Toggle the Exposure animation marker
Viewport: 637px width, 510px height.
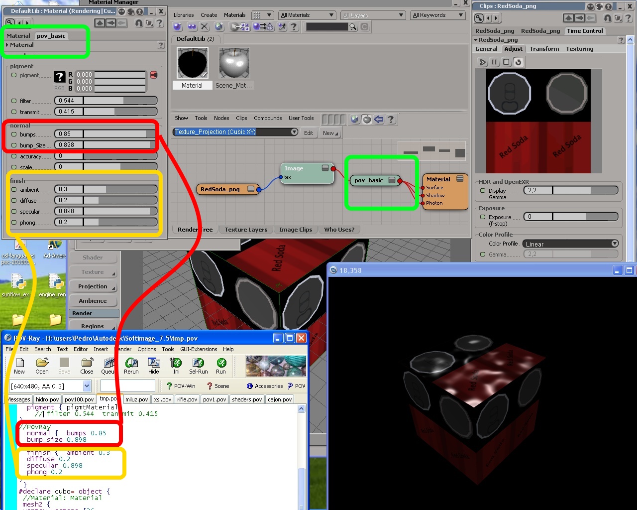pos(483,217)
